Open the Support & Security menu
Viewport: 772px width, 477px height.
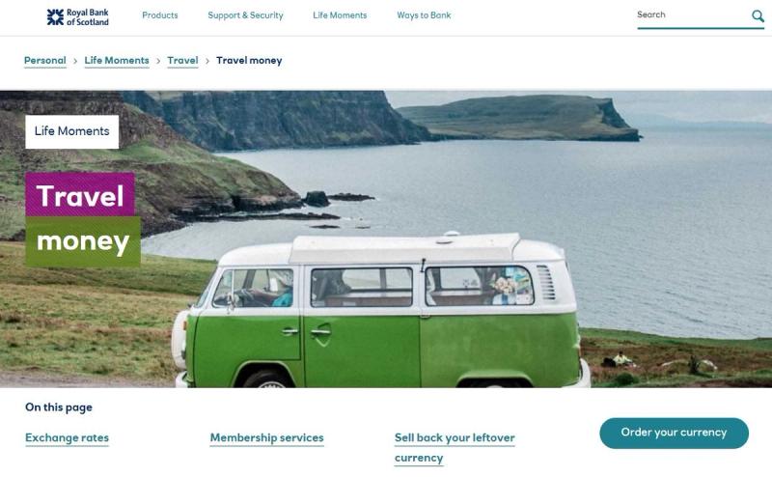[x=245, y=15]
